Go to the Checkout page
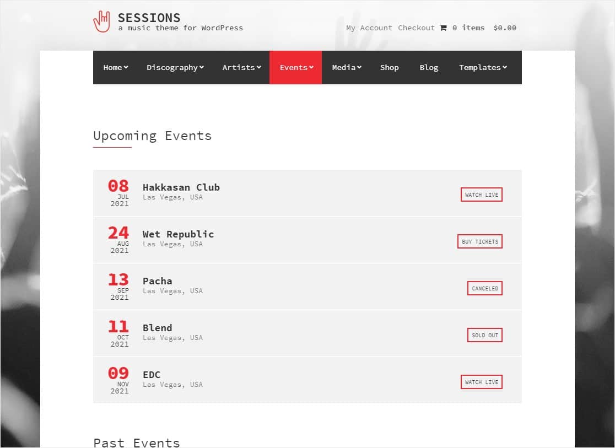Screen dimensions: 615x448 (416, 28)
